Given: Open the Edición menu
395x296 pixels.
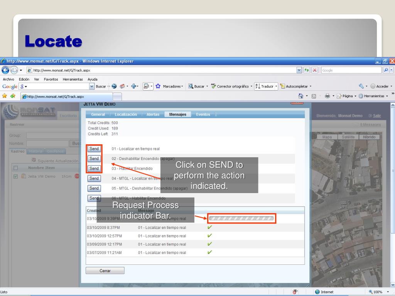Looking at the screenshot, I should [24, 79].
